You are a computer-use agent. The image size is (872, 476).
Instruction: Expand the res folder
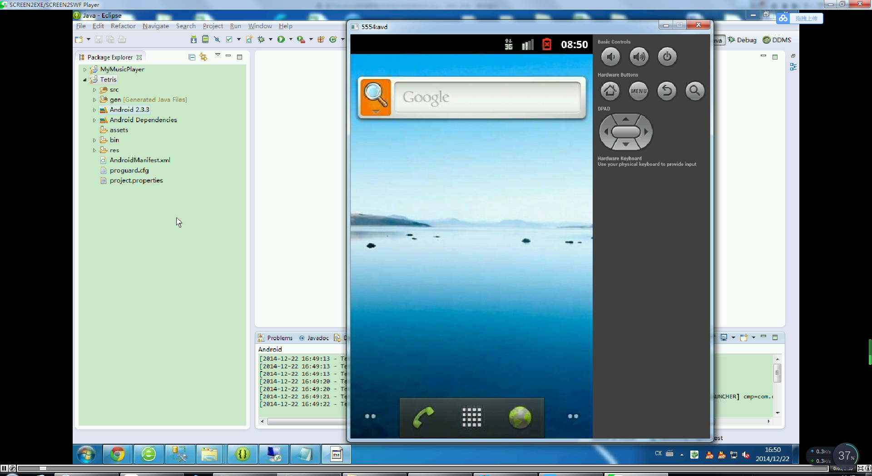pyautogui.click(x=94, y=150)
